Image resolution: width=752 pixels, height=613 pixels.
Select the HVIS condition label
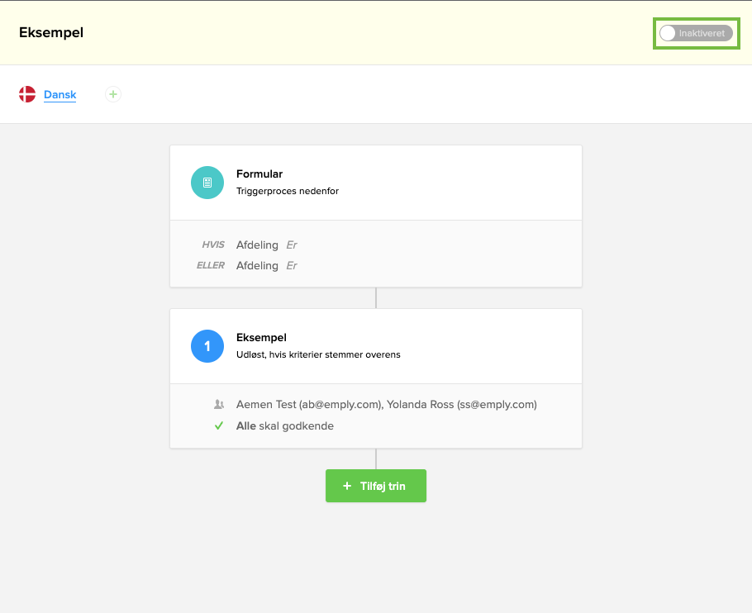pos(212,245)
